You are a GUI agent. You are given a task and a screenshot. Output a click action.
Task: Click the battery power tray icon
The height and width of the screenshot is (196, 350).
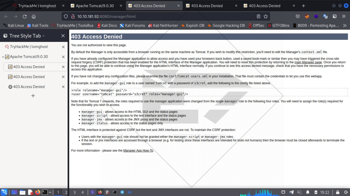pyautogui.click(x=316, y=192)
